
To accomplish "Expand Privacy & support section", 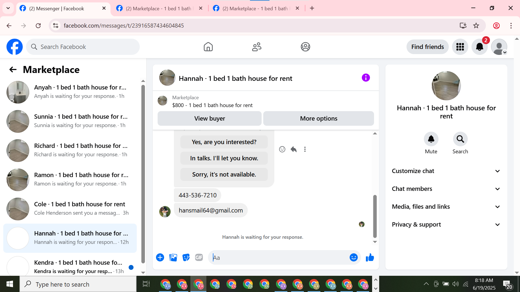I will pyautogui.click(x=446, y=224).
